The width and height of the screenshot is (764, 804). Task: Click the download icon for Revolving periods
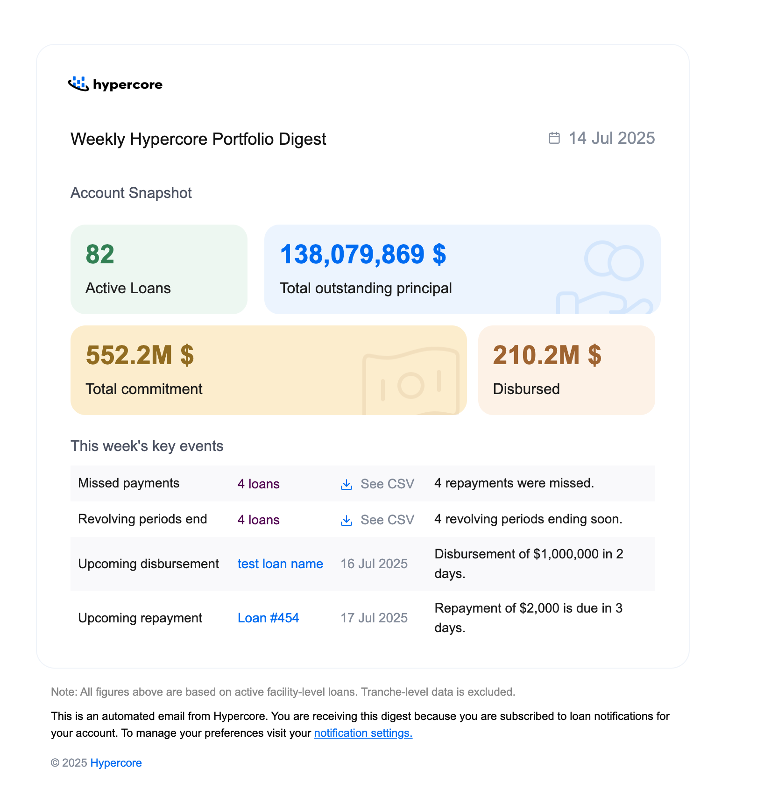coord(347,521)
